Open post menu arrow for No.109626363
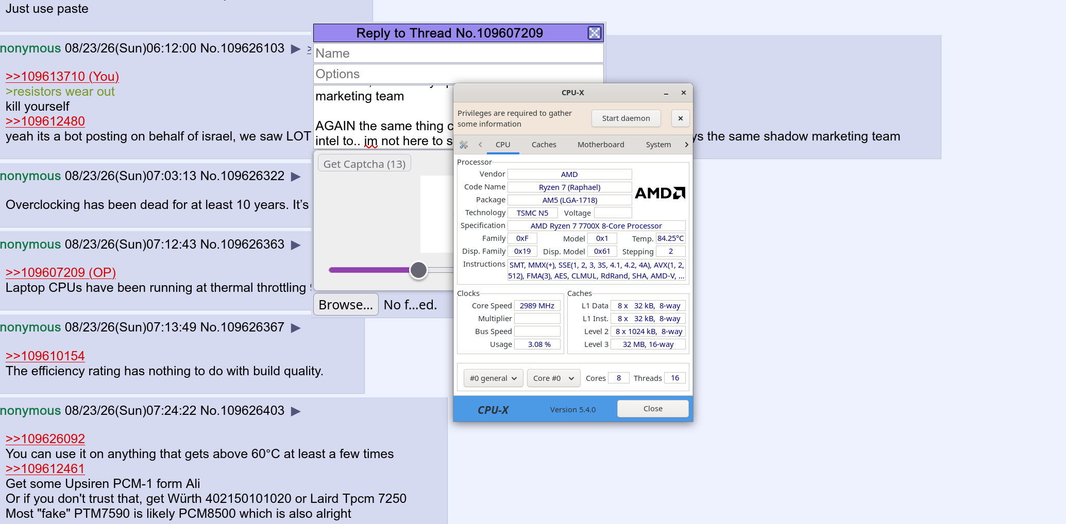The height and width of the screenshot is (524, 1066). pyautogui.click(x=296, y=245)
